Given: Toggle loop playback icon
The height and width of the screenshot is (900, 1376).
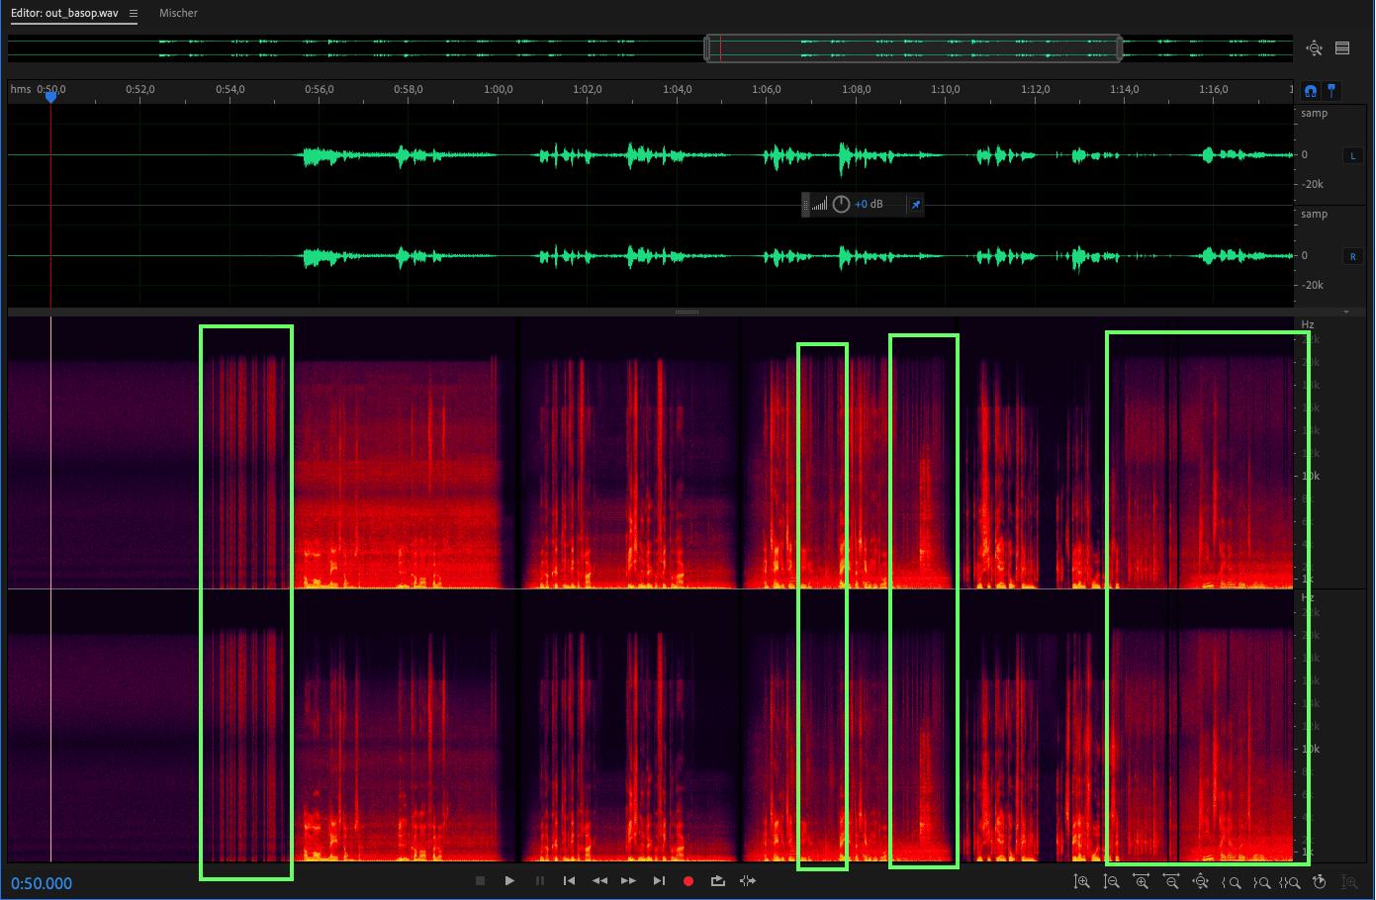Looking at the screenshot, I should point(718,881).
